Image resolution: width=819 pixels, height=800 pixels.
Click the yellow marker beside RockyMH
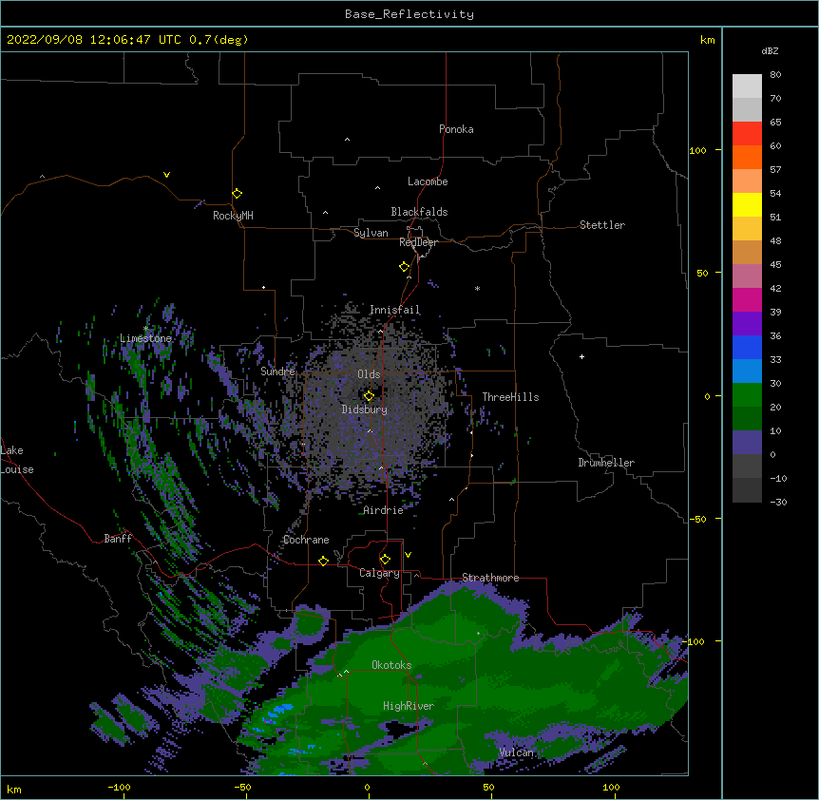click(x=238, y=194)
